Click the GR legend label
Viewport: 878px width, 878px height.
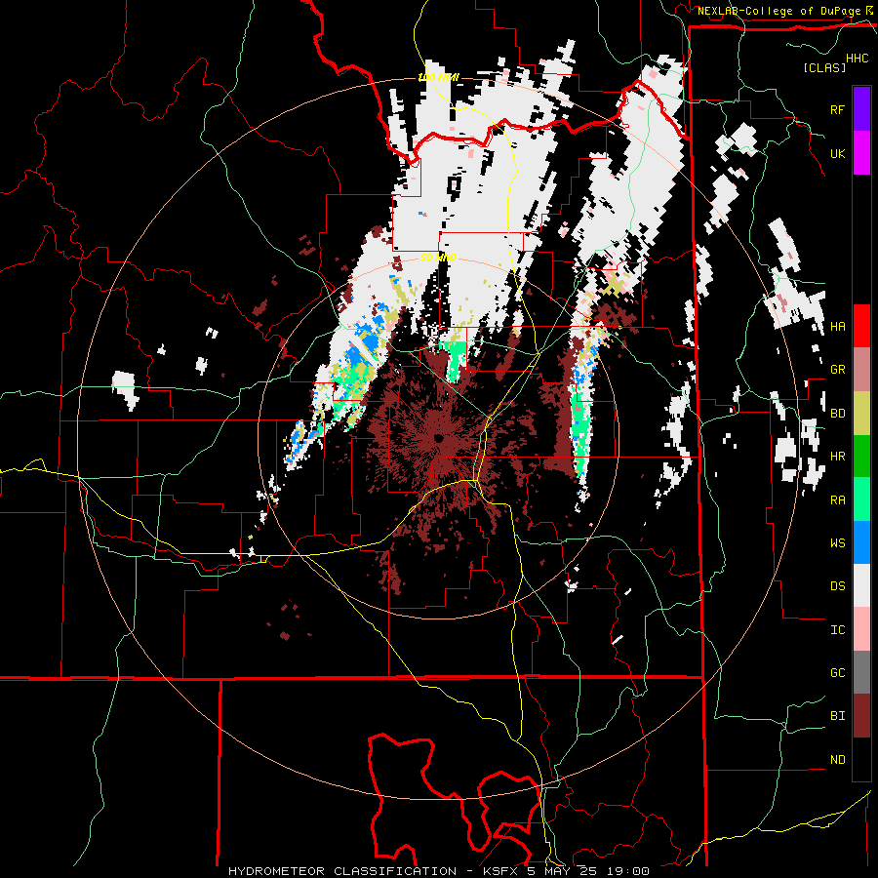click(x=837, y=370)
